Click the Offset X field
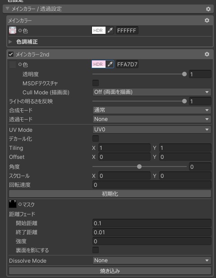 [x=124, y=157]
